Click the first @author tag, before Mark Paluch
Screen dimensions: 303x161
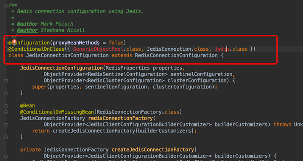click(x=27, y=24)
